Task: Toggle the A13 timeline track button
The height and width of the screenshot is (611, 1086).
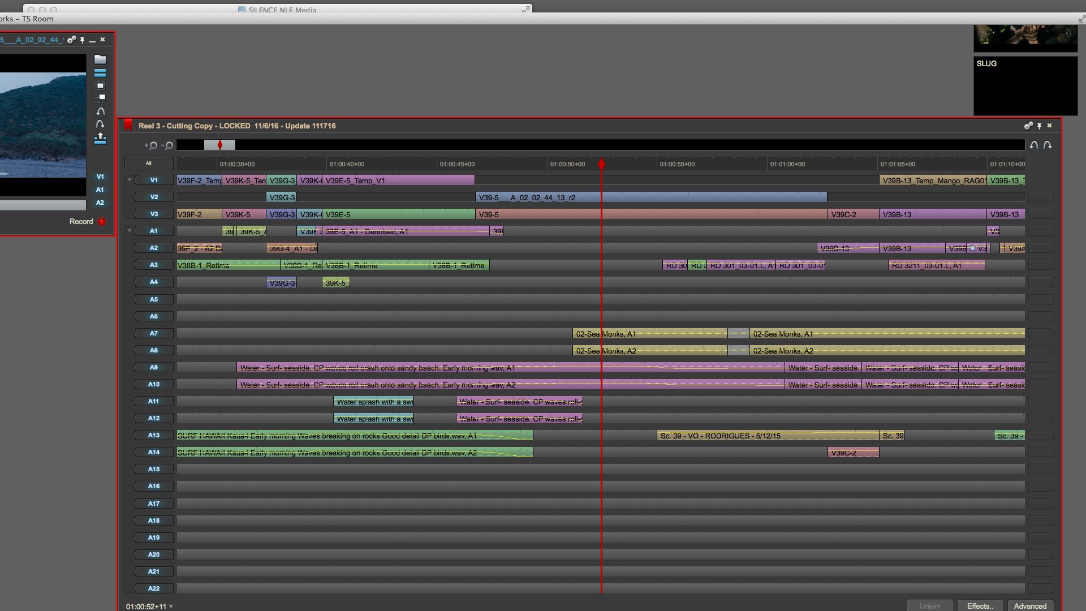Action: tap(154, 435)
